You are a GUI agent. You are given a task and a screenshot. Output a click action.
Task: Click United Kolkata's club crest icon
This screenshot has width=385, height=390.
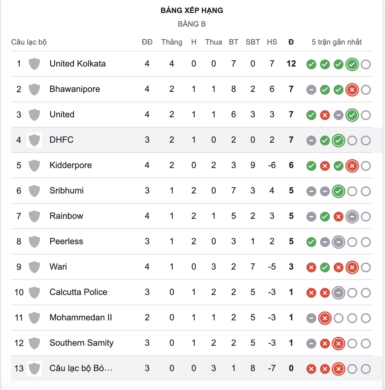point(34,64)
